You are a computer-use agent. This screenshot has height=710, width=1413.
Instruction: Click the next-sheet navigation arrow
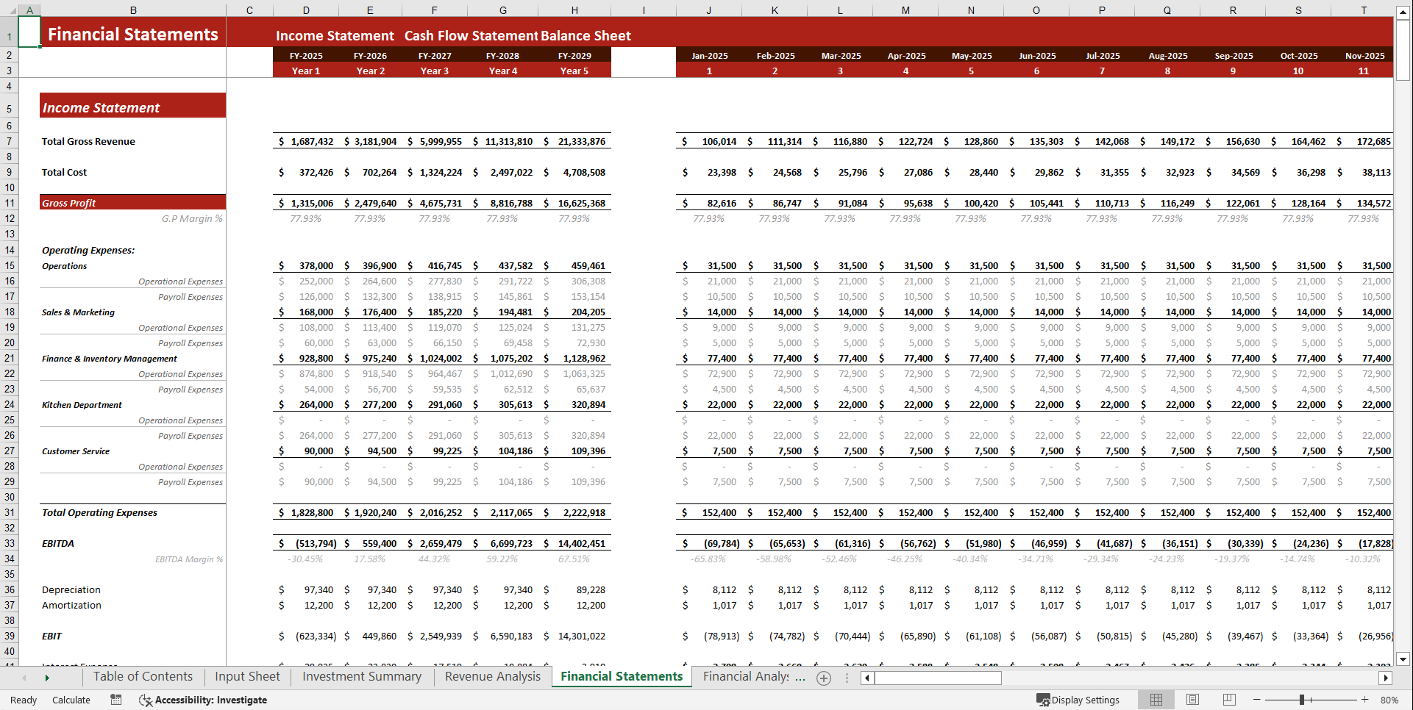point(46,678)
